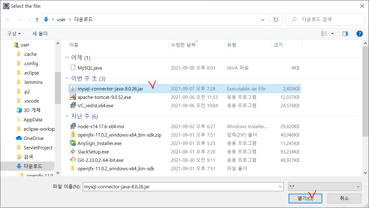The height and width of the screenshot is (208, 369).
Task: Select the SlackSetup.exe icon
Action: (73, 152)
